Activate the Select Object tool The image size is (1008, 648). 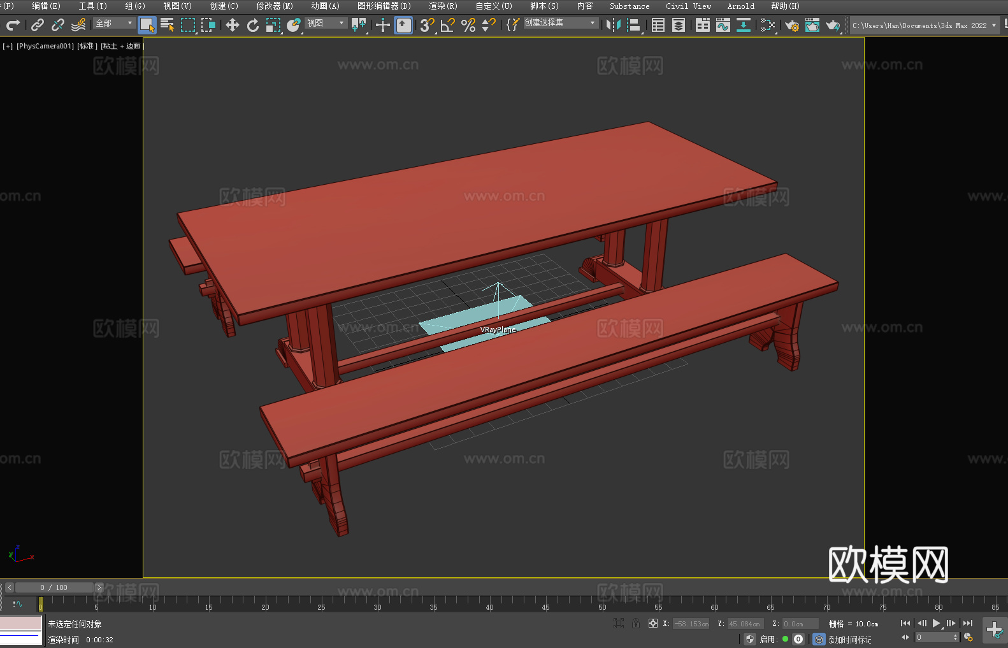(147, 25)
